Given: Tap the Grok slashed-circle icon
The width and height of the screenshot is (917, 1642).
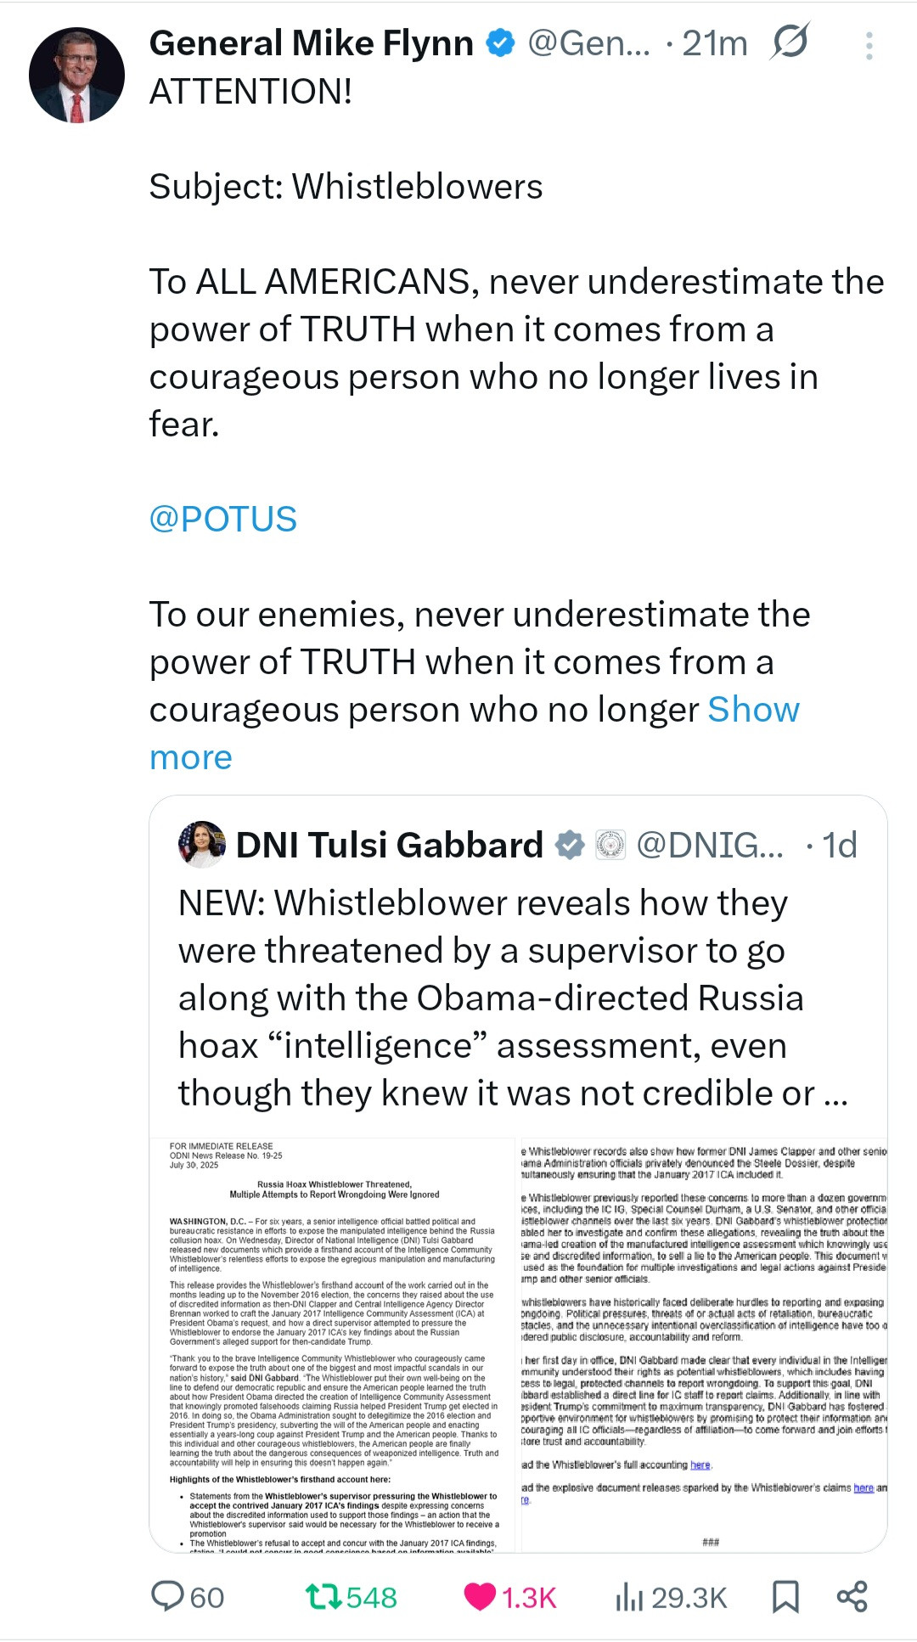Looking at the screenshot, I should 790,42.
